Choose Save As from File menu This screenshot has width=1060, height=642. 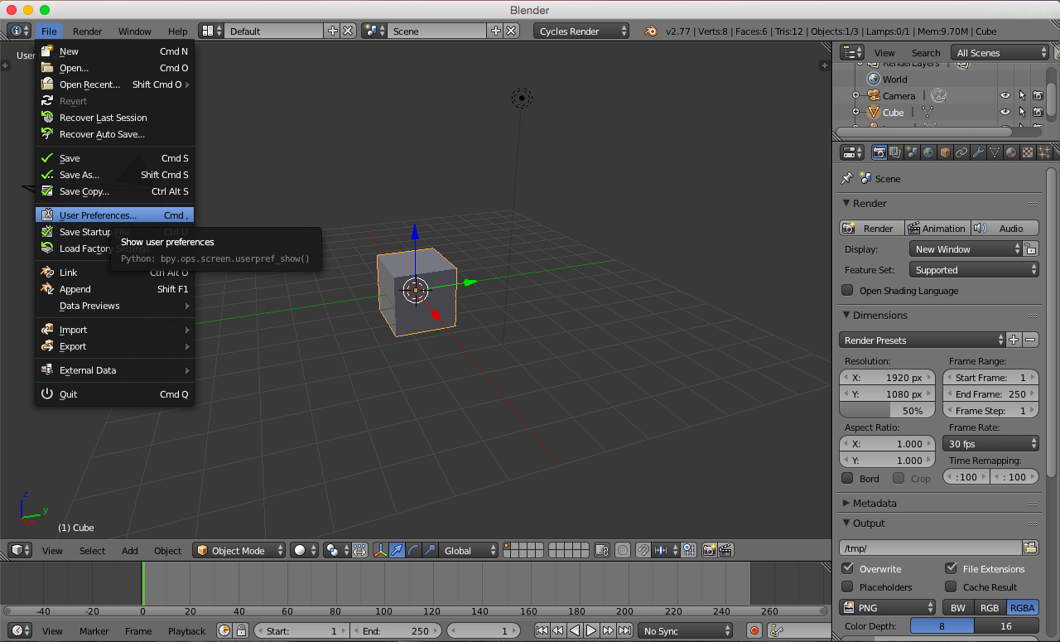point(115,175)
